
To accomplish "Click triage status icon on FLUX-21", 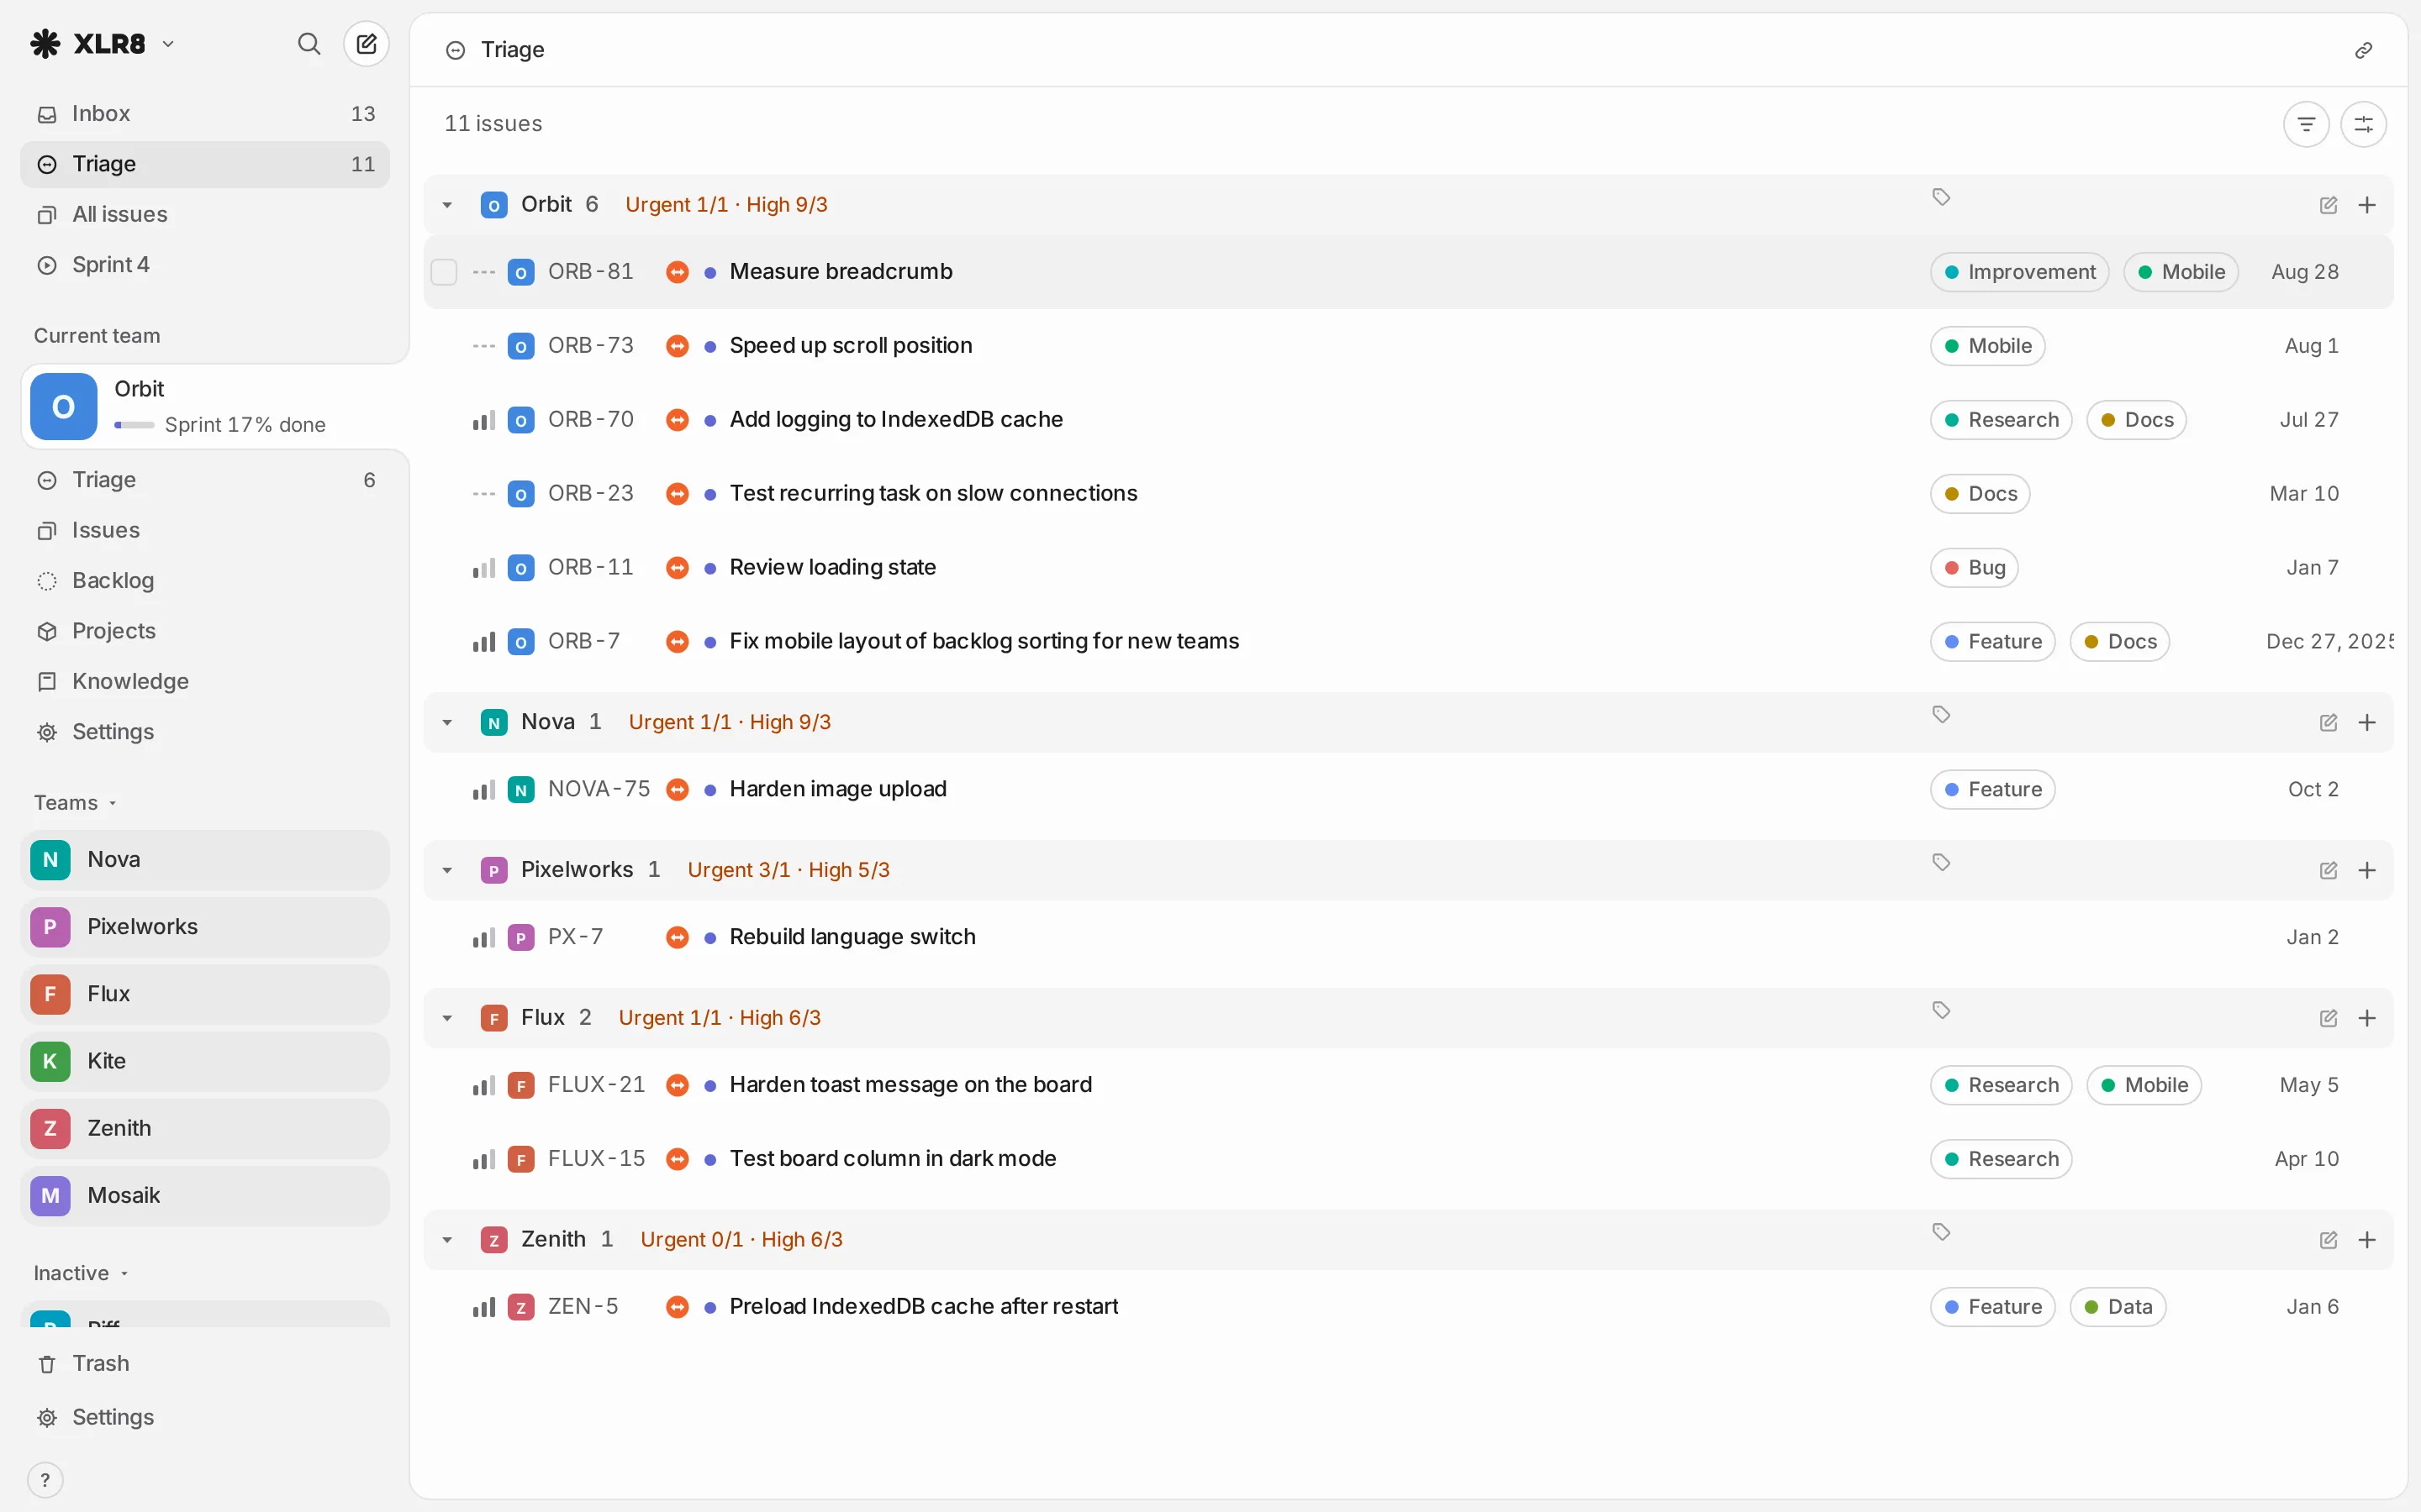I will [678, 1085].
